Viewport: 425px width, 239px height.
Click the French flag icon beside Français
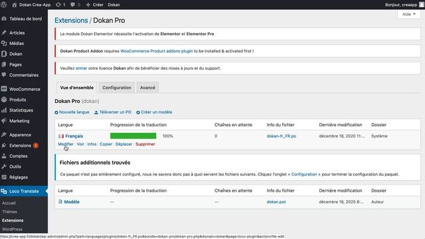[x=61, y=136]
